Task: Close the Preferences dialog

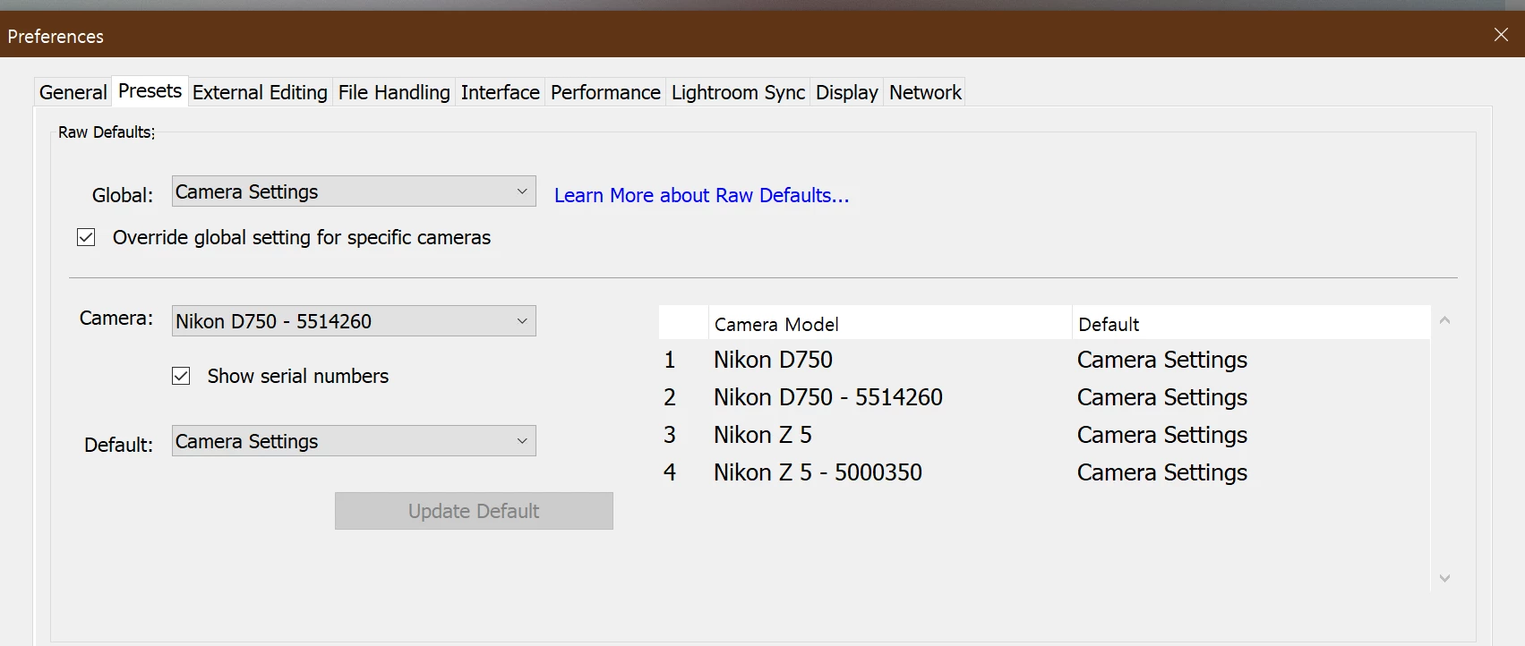Action: [1501, 35]
